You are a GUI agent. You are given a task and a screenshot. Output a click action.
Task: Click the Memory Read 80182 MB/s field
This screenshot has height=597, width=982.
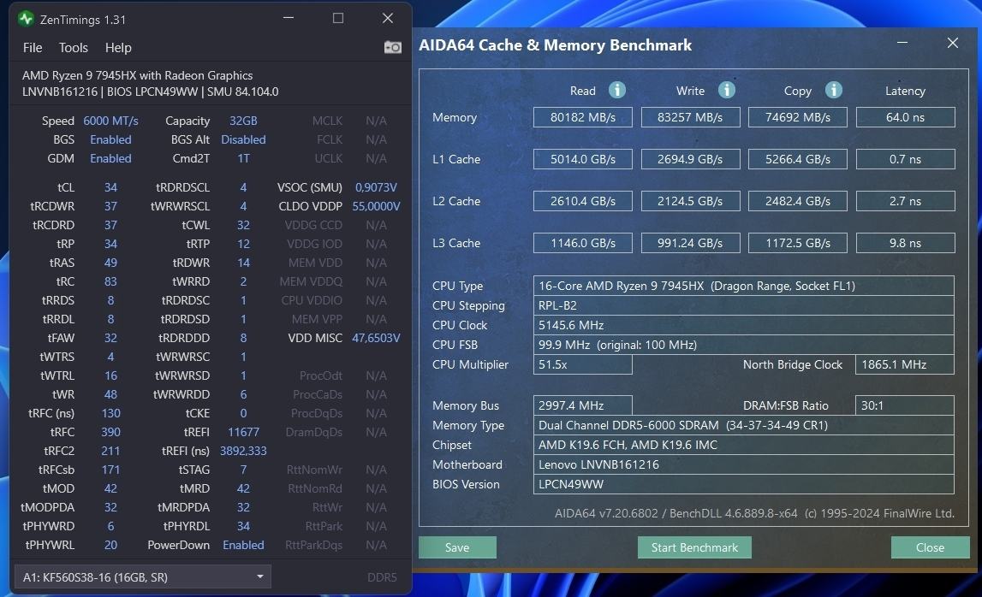click(582, 117)
